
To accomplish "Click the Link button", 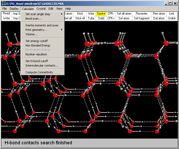I will (172, 14).
